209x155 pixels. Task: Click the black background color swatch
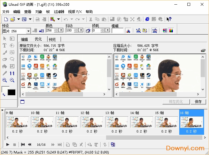(12, 92)
